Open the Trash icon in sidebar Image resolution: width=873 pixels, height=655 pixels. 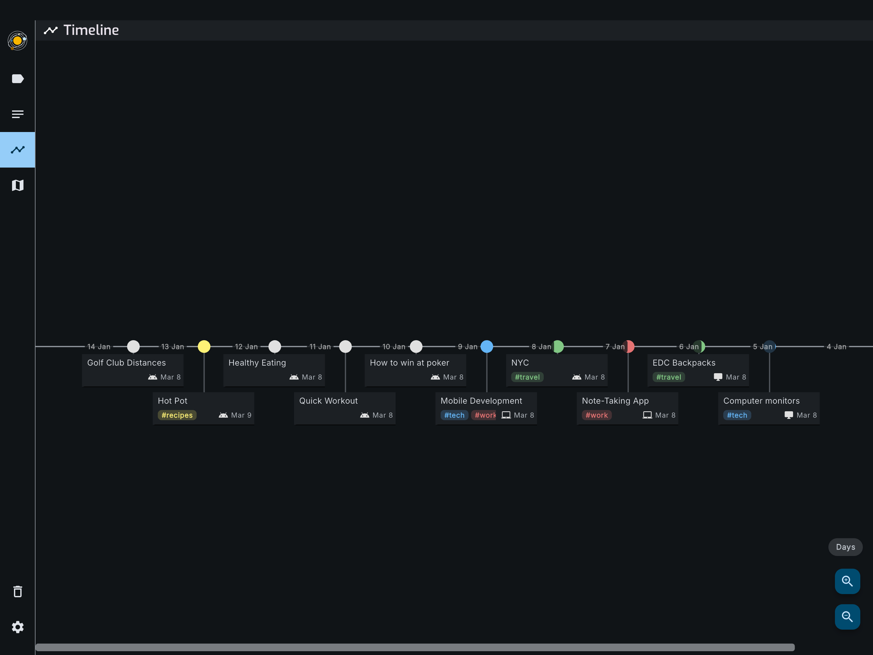(17, 592)
